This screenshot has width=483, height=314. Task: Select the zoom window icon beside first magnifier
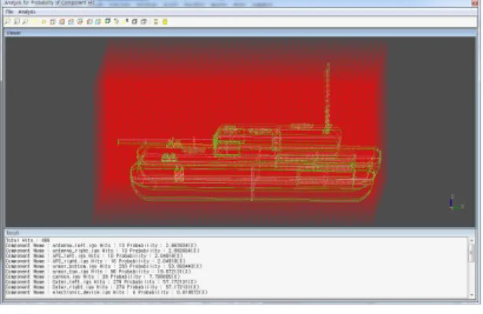click(x=17, y=22)
